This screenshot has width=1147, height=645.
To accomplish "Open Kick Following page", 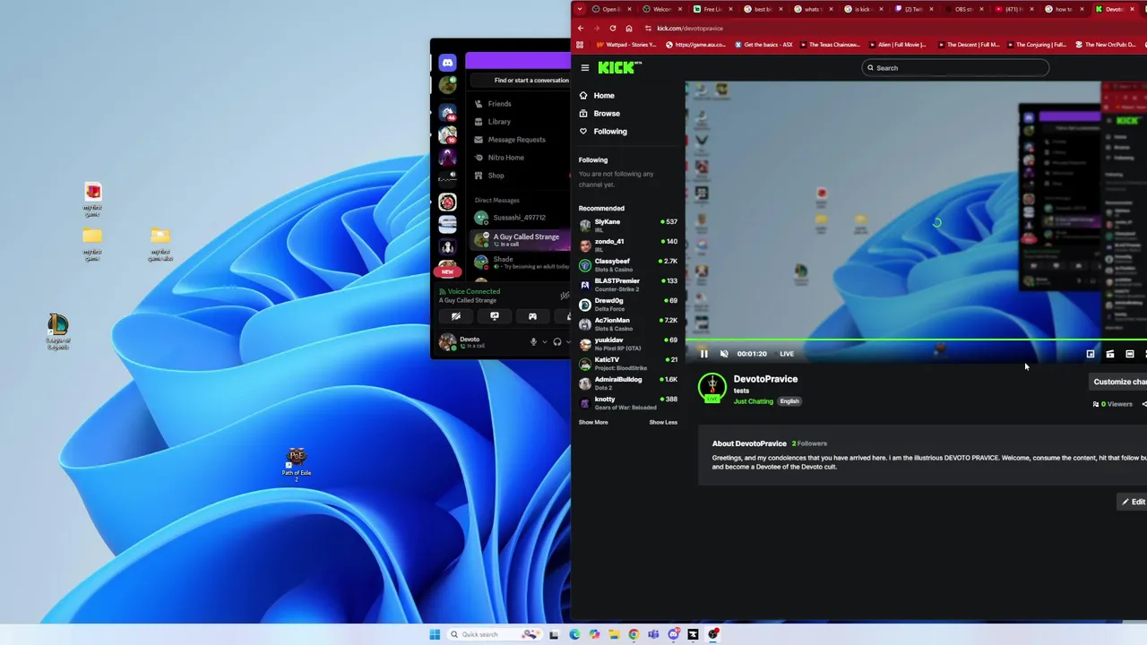I will 603,132.
